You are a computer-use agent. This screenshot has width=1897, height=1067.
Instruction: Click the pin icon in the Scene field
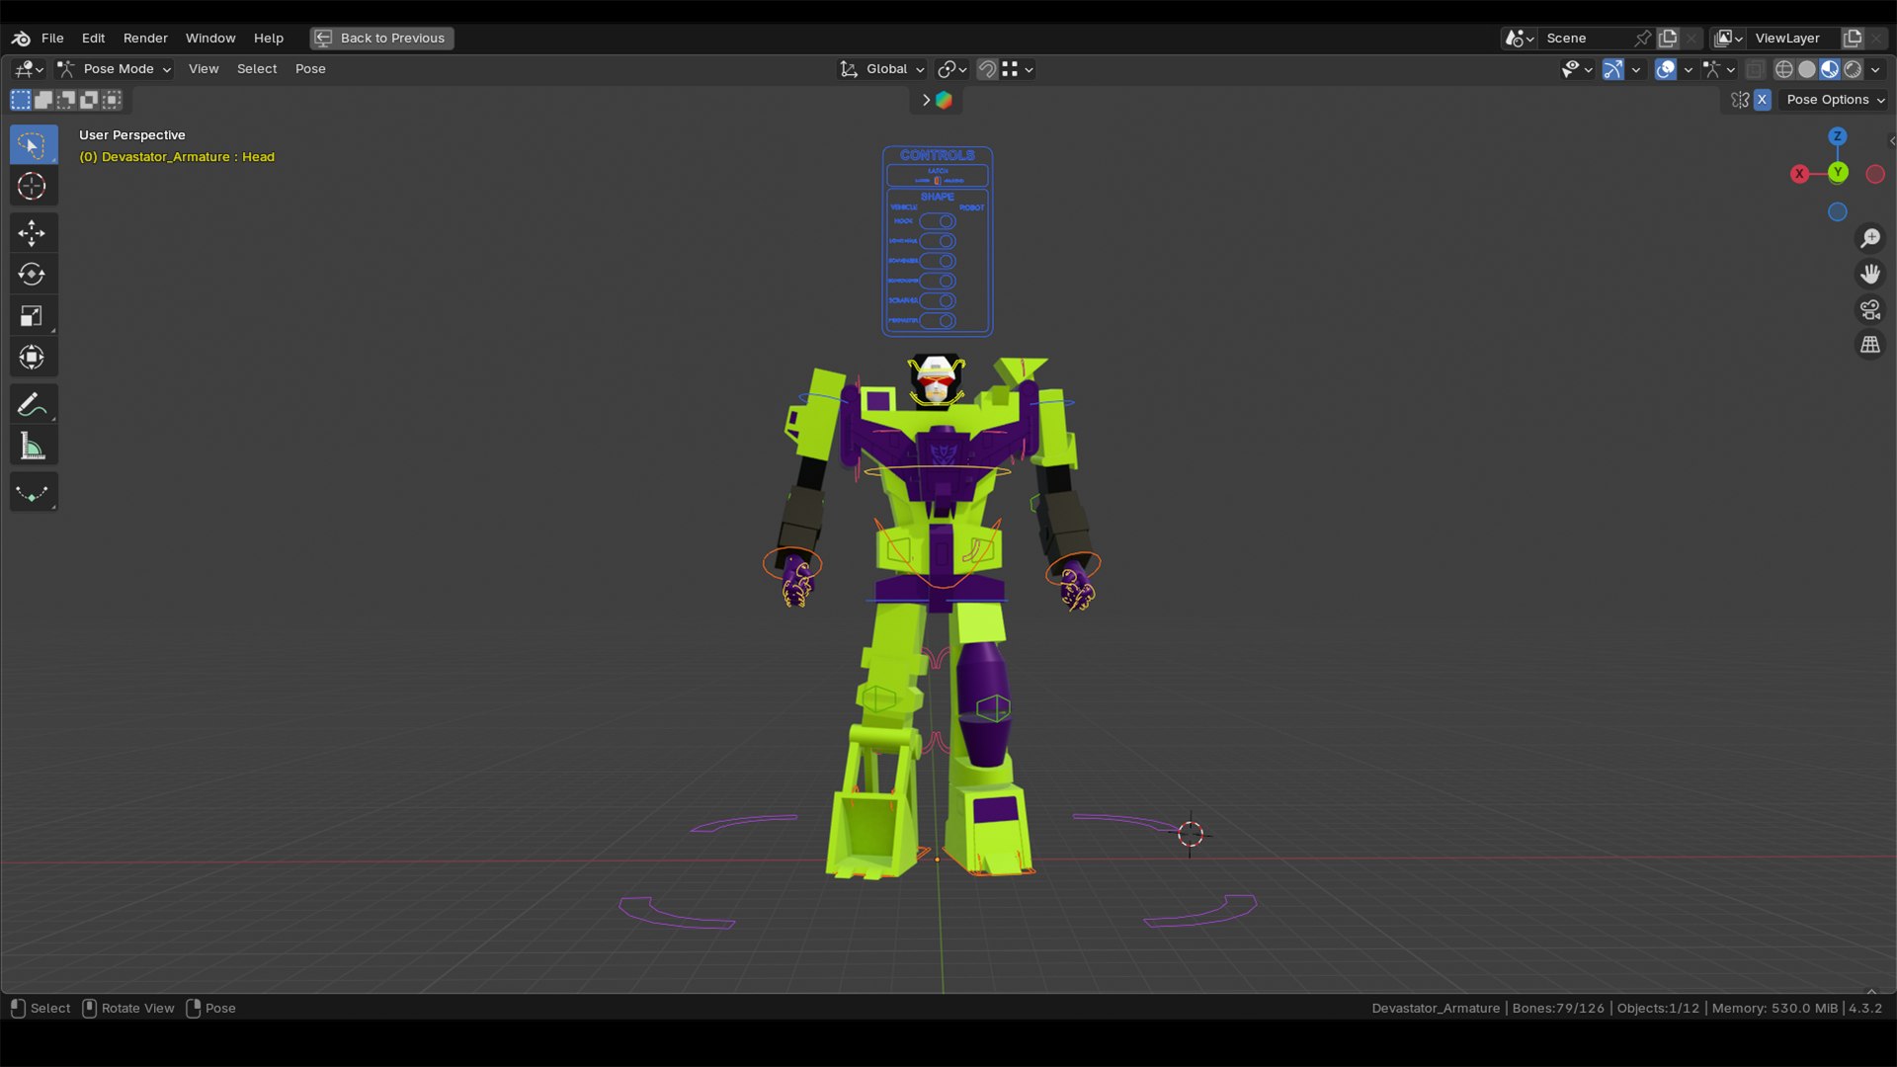[1642, 39]
